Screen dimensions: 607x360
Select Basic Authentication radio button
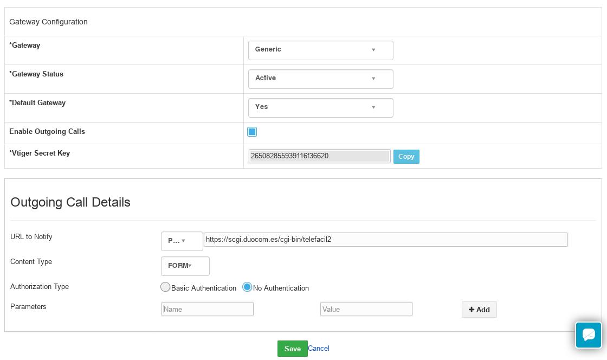(165, 287)
